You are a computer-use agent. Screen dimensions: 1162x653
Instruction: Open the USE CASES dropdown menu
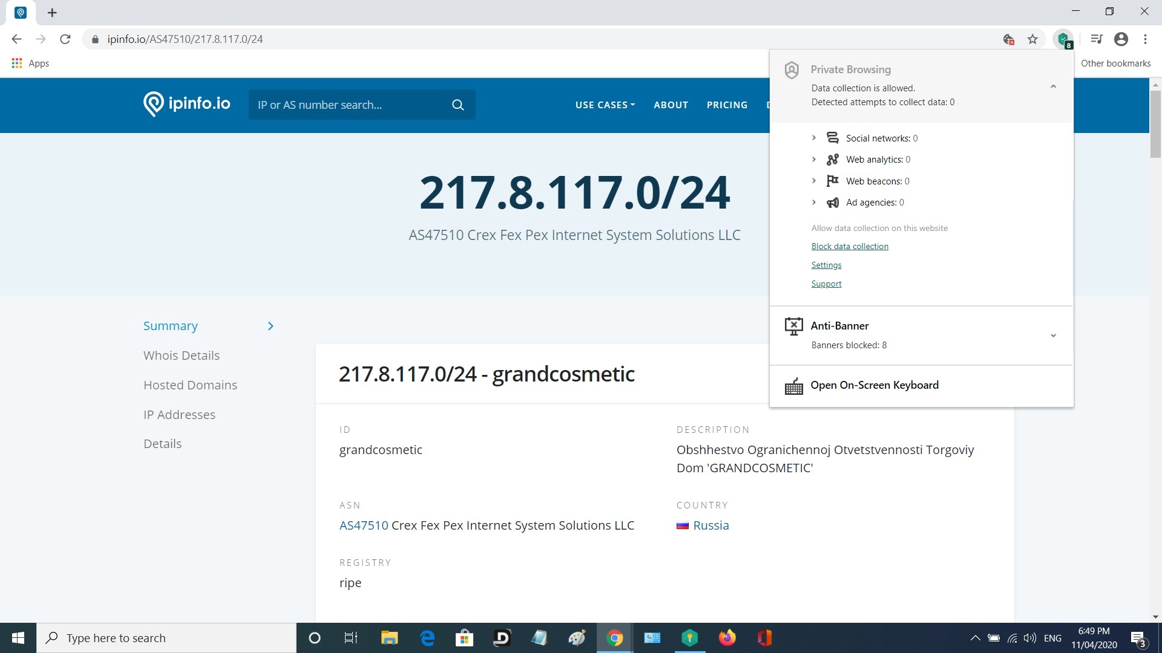tap(605, 105)
